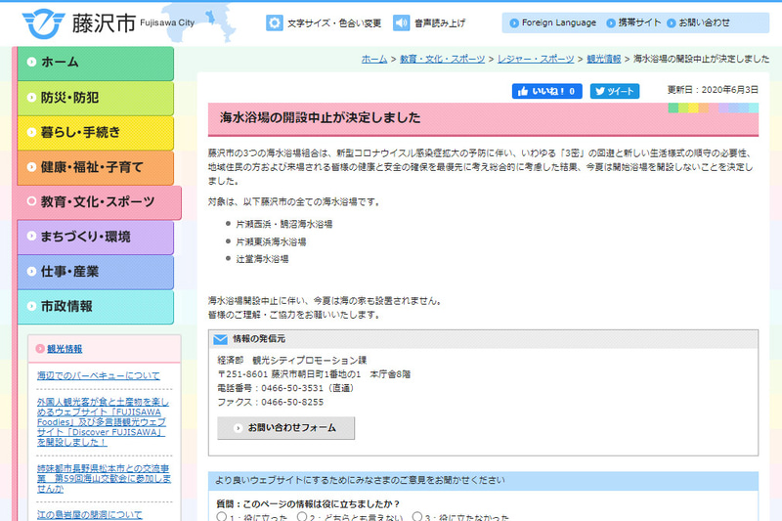Screen dimensions: 782x521
Task: Click the お問い合わせフォーム button
Action: pyautogui.click(x=285, y=428)
